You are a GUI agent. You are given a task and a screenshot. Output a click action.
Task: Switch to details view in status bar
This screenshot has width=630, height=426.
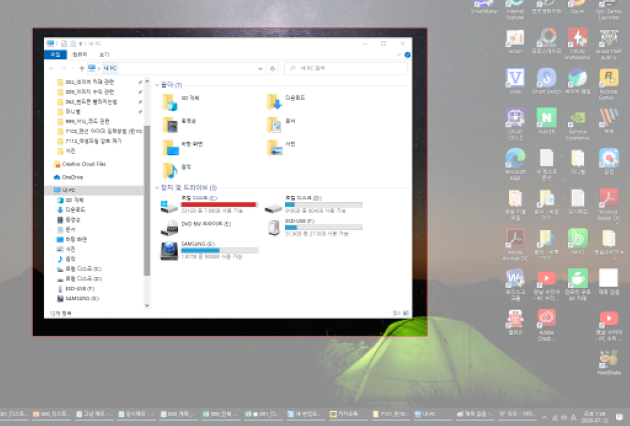click(x=396, y=313)
